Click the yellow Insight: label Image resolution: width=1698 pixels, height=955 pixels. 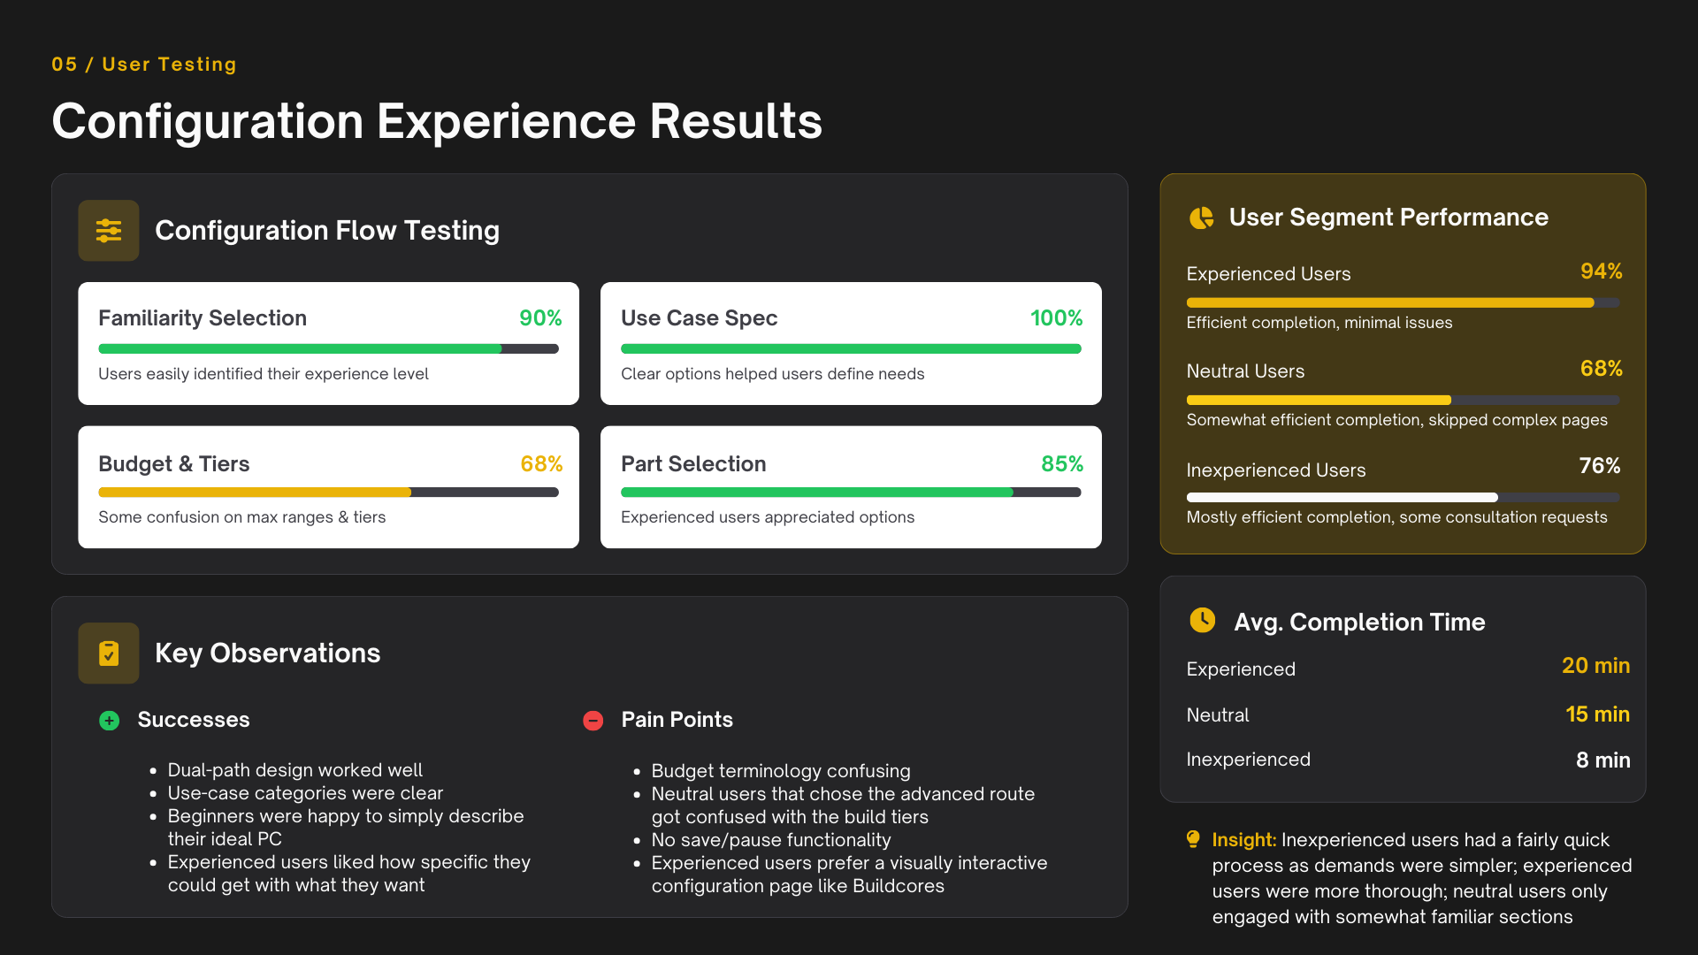[x=1243, y=840]
